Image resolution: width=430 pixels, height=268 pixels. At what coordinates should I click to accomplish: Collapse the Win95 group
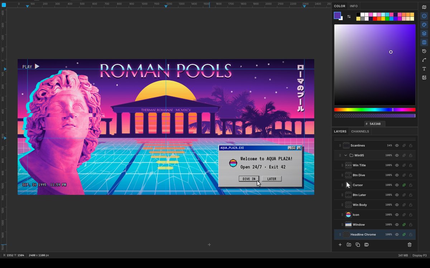click(x=346, y=155)
